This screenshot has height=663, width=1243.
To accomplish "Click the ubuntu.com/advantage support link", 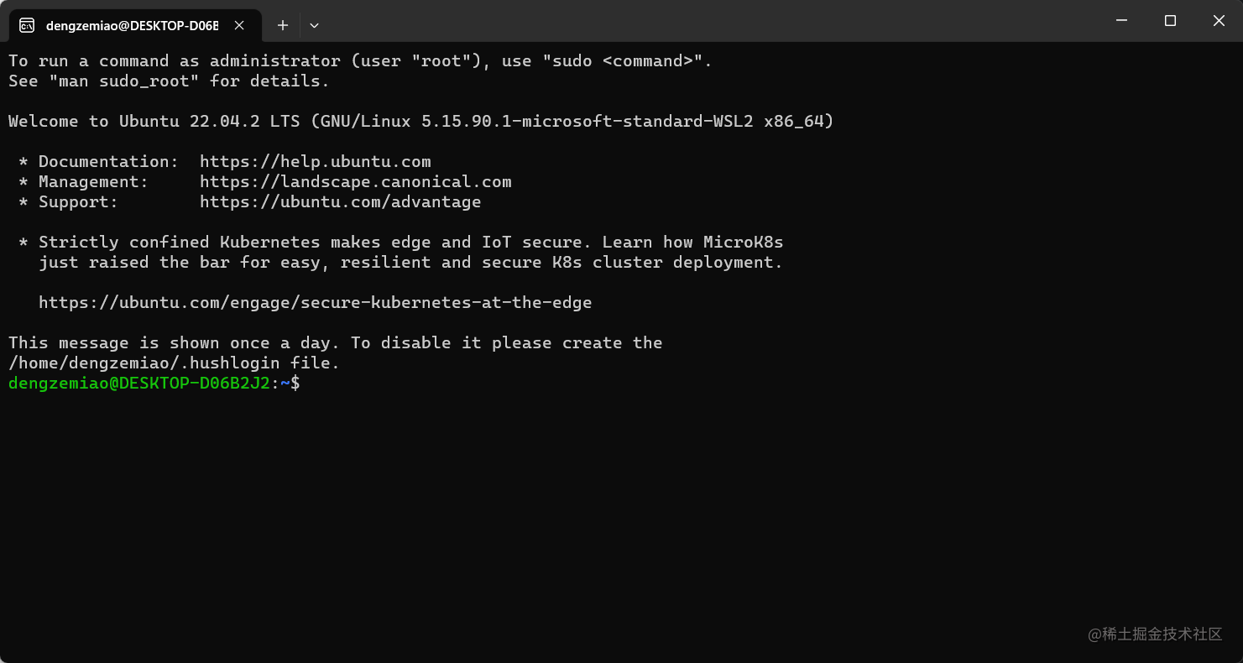I will click(340, 201).
